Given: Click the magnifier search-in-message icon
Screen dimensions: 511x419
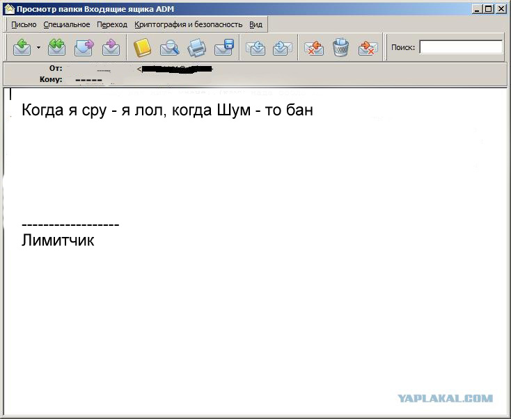Looking at the screenshot, I should point(169,47).
